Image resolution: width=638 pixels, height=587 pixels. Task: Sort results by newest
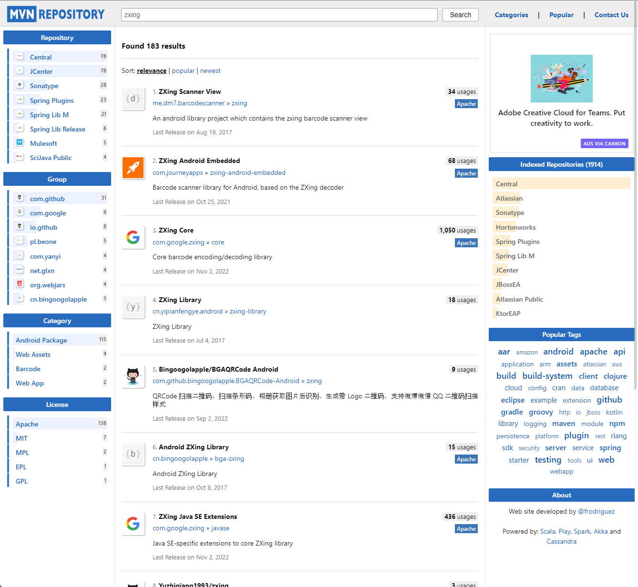[210, 71]
